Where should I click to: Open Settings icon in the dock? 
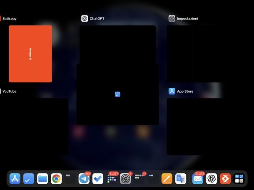click(x=125, y=179)
